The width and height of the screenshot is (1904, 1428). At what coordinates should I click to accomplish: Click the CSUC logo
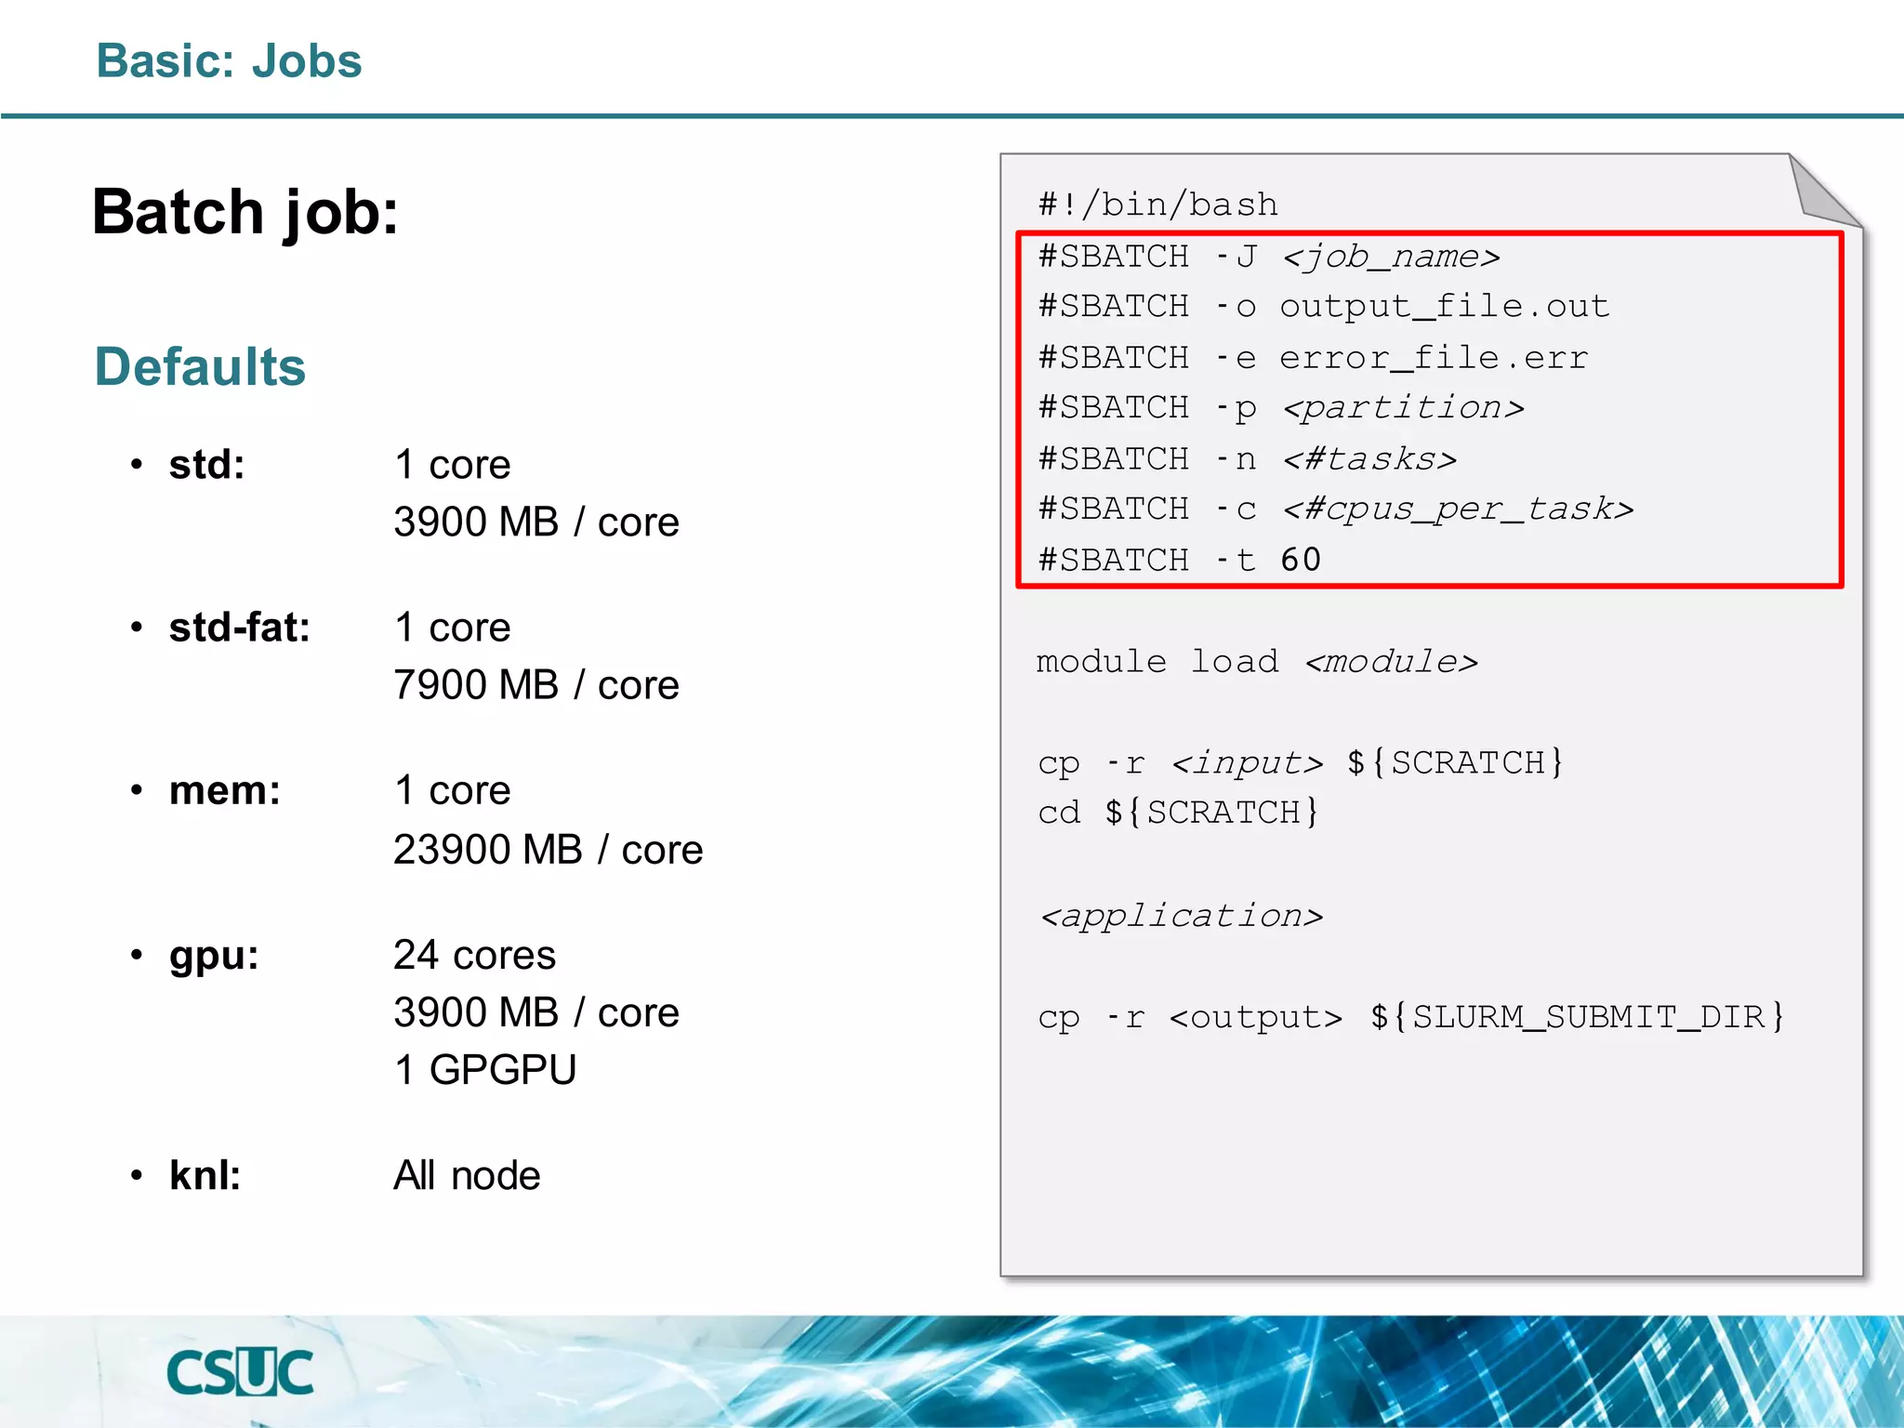[240, 1372]
